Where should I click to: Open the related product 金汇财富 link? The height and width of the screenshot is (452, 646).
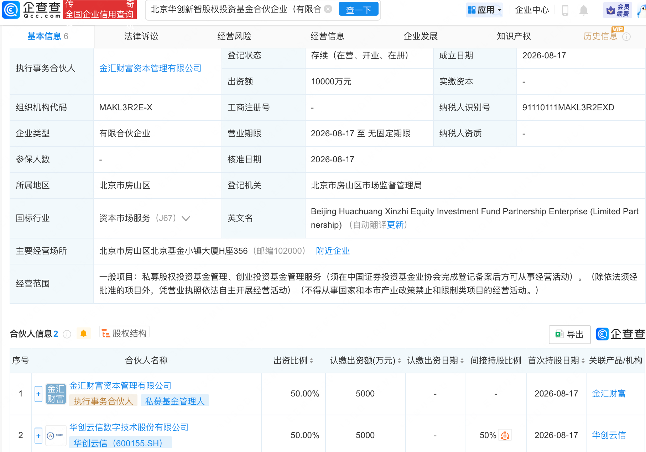609,394
